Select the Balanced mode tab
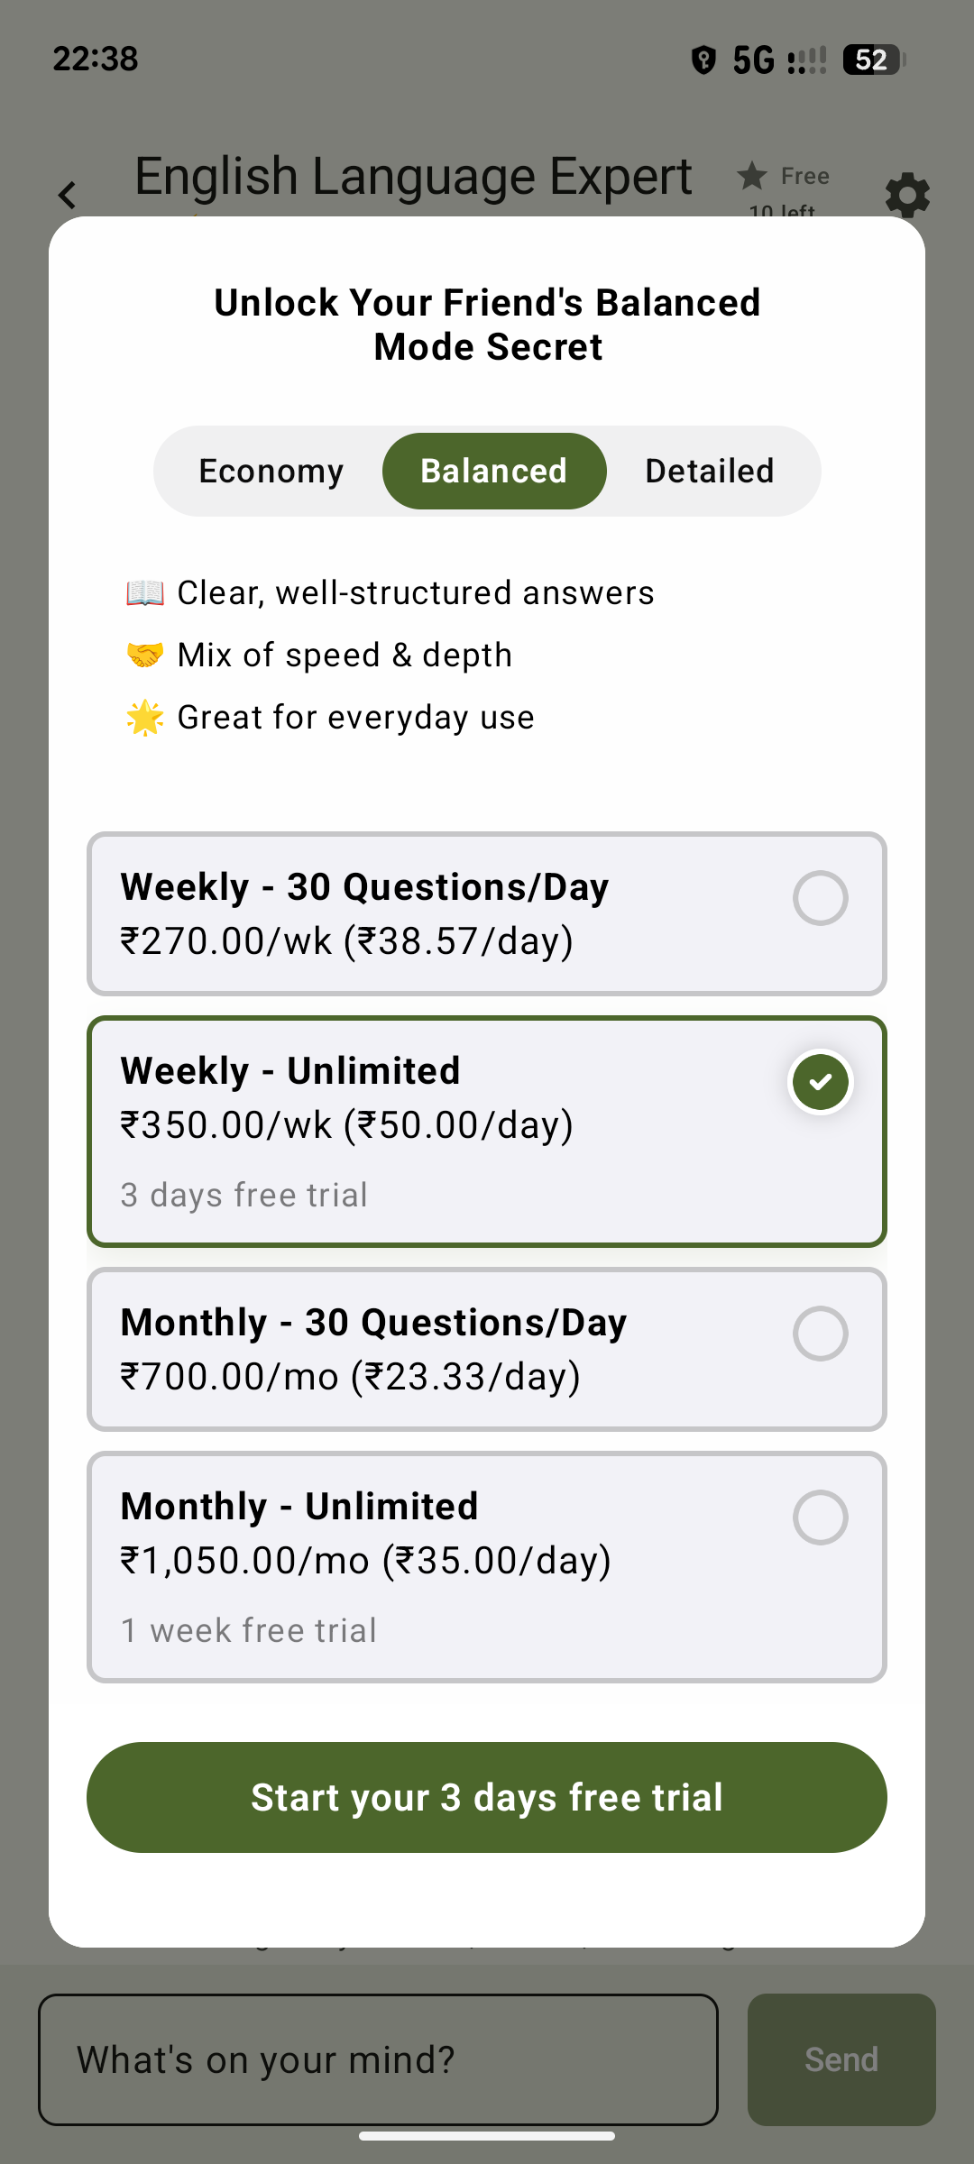The height and width of the screenshot is (2164, 974). [494, 472]
